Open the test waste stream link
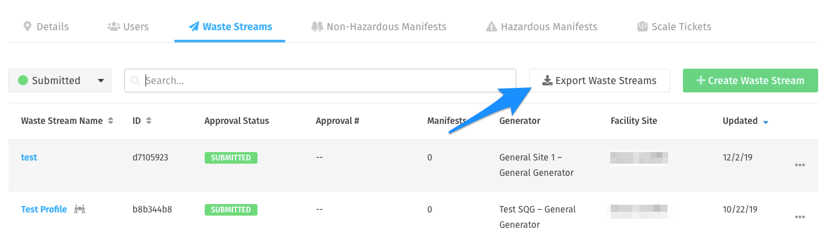831x240 pixels. [29, 157]
